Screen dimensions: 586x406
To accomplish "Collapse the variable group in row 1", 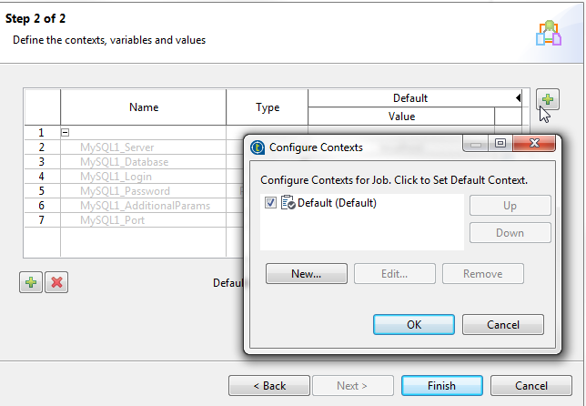I will pos(66,132).
